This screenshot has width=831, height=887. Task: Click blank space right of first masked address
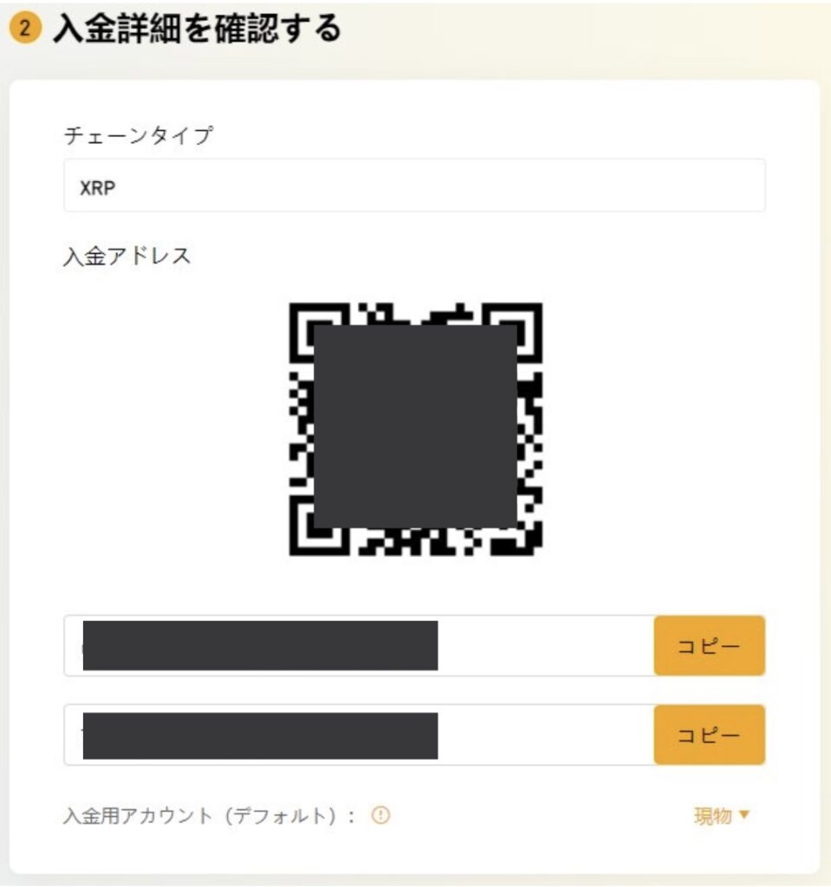click(546, 645)
